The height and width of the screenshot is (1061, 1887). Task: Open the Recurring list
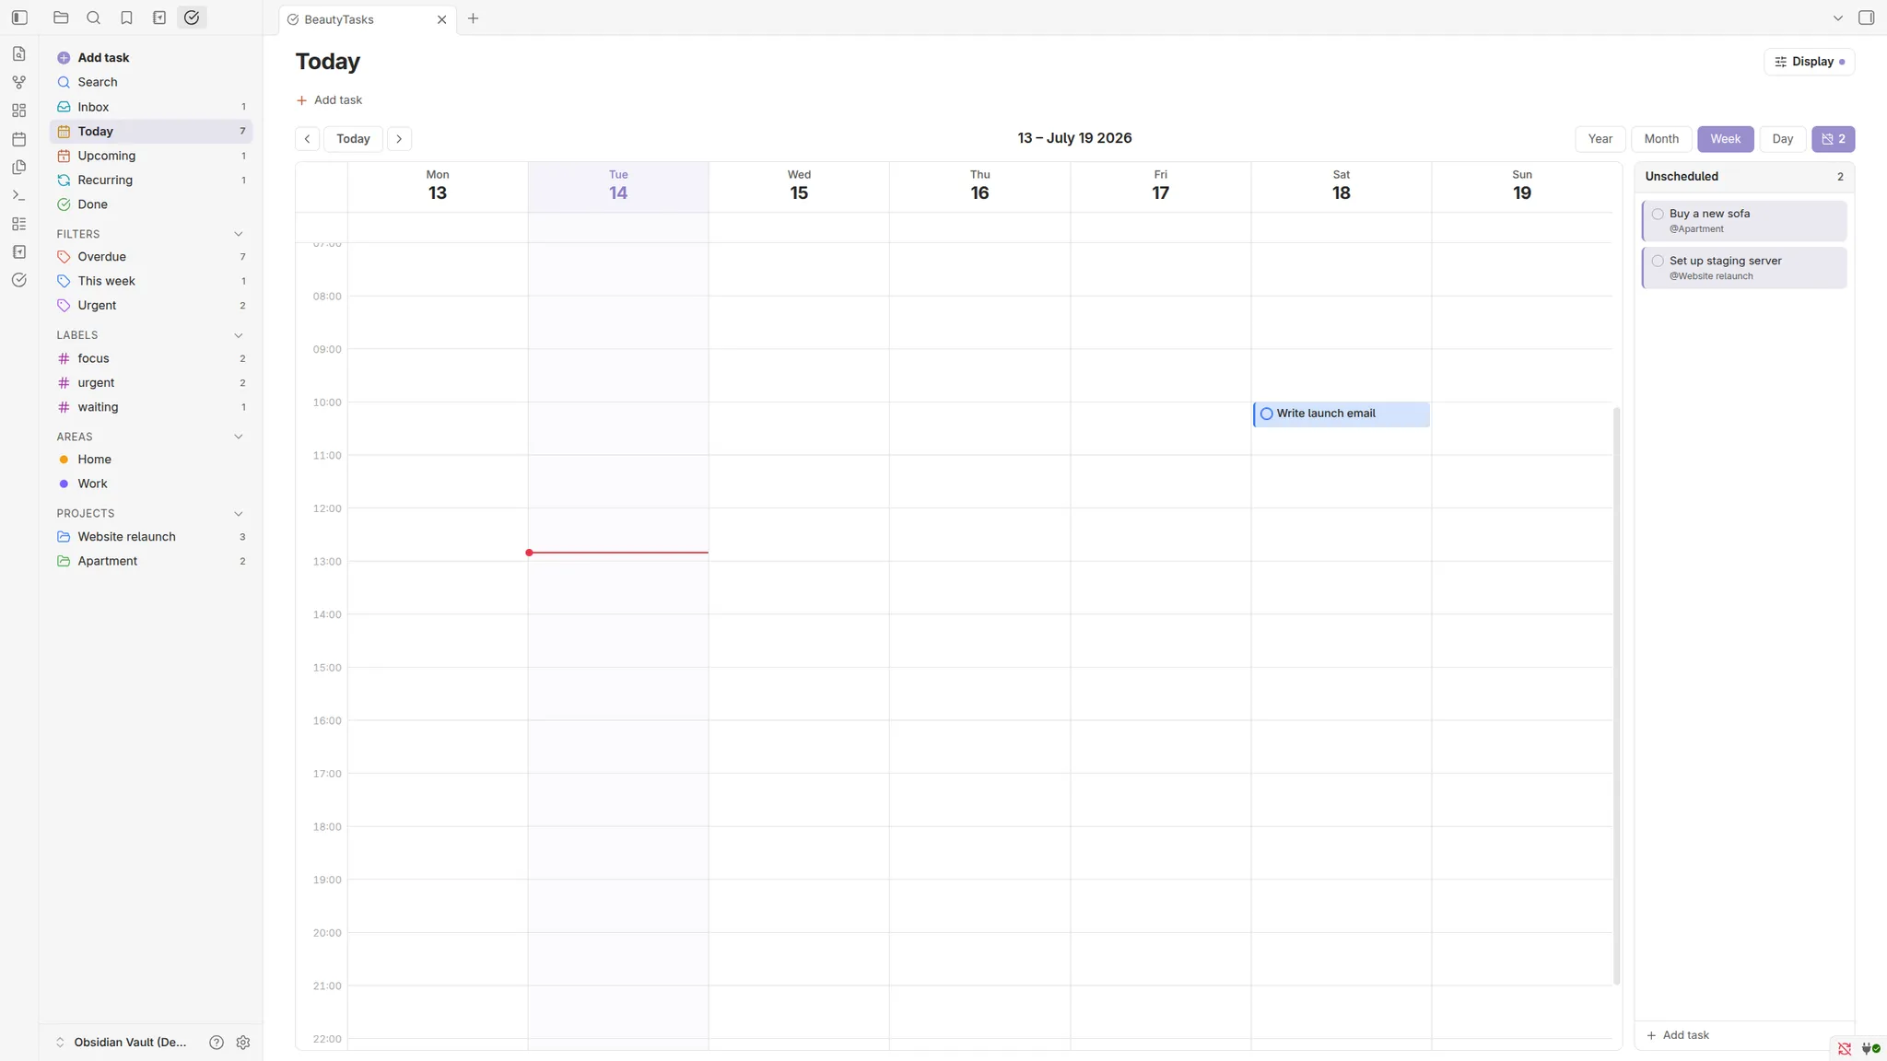point(151,181)
